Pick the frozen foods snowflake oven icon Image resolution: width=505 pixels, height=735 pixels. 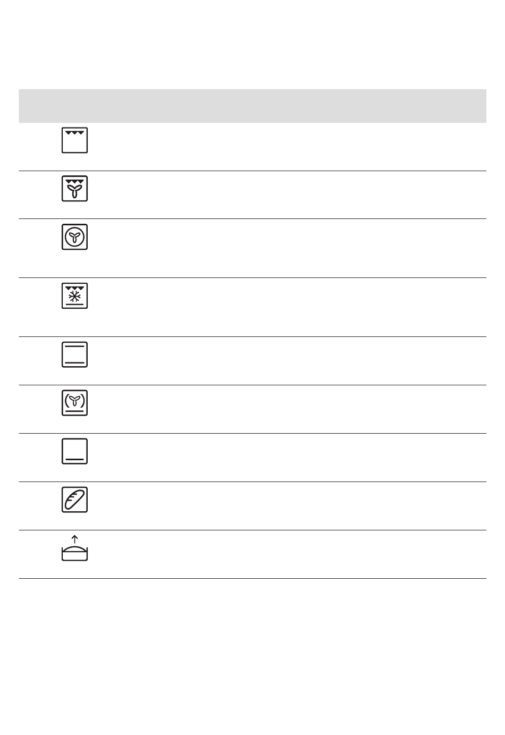[74, 296]
